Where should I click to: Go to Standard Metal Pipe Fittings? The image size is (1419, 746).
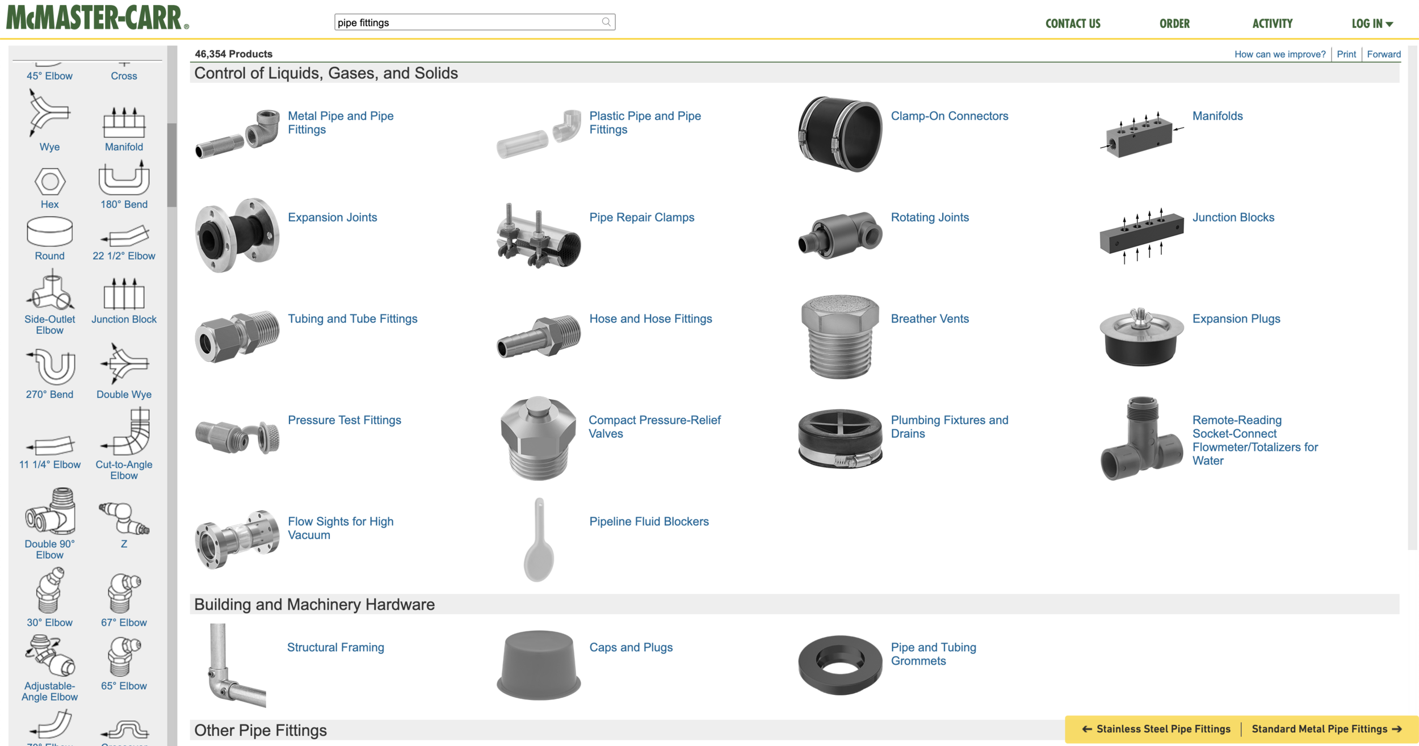(1326, 729)
